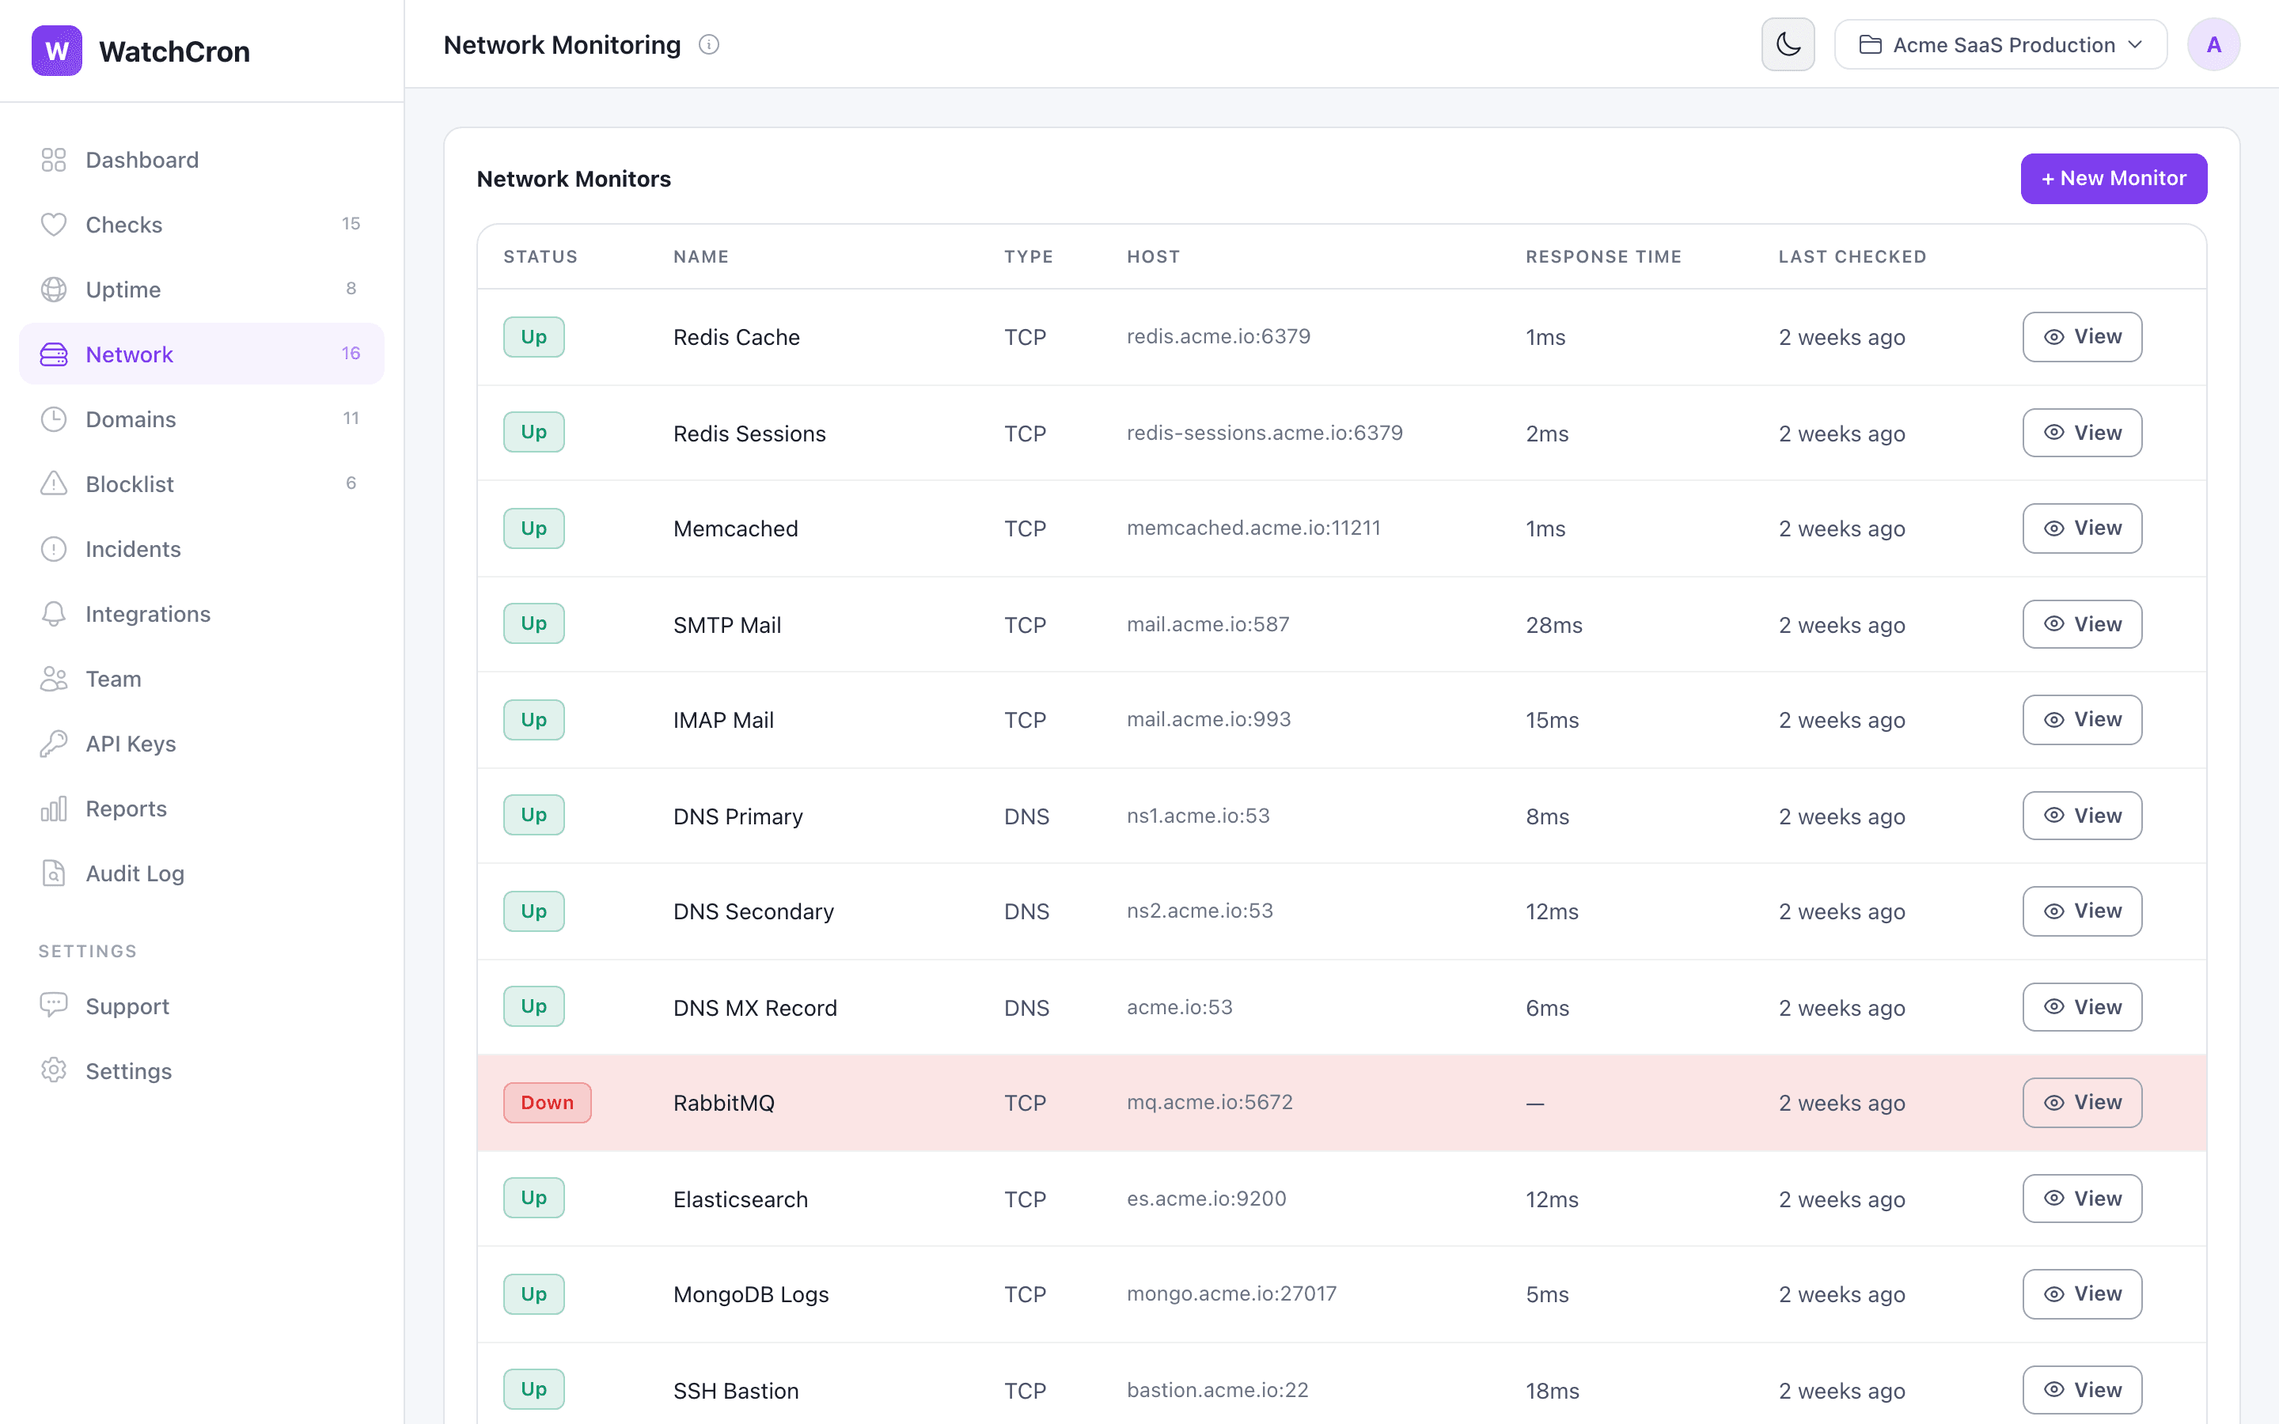
Task: Click the STATUS column header
Action: tap(540, 256)
